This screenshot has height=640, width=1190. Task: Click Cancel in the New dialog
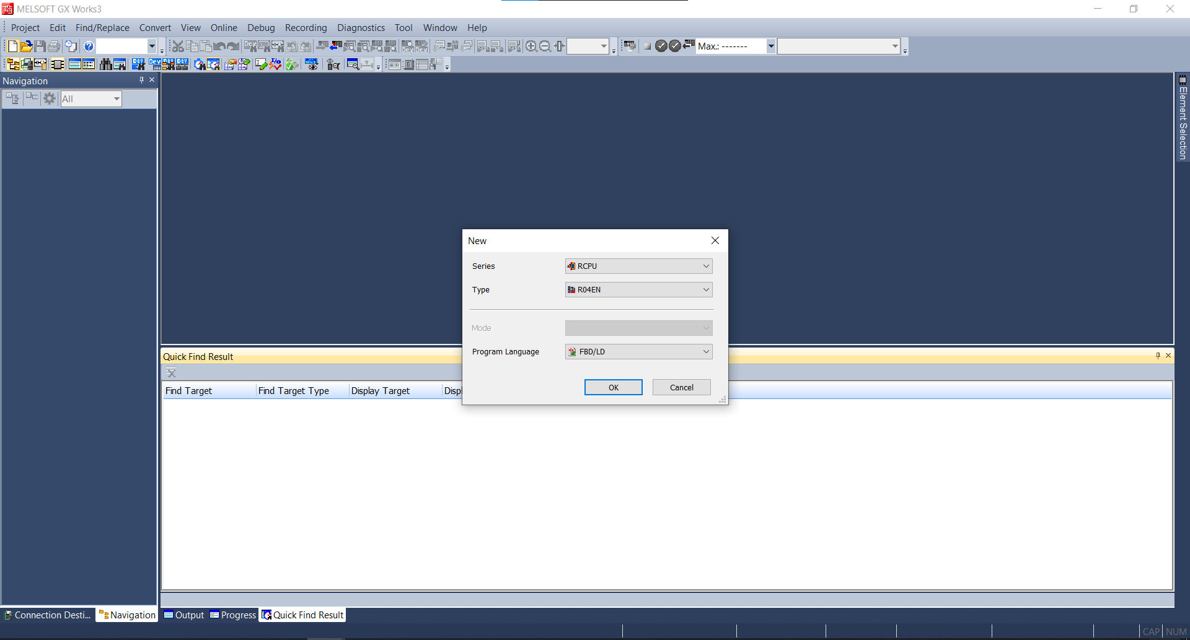pos(682,387)
